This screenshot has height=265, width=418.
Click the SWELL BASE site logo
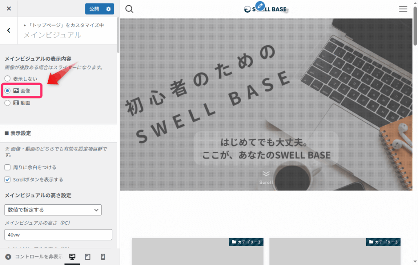pos(266,9)
